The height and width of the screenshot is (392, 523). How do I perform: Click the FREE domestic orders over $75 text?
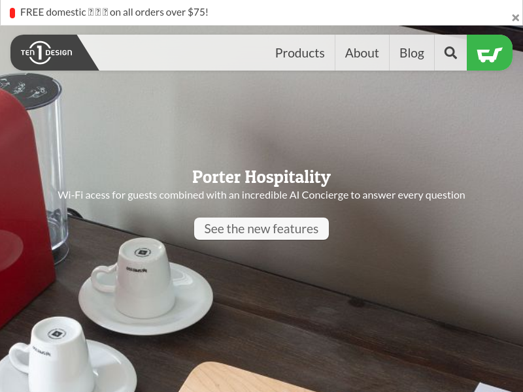pos(114,12)
